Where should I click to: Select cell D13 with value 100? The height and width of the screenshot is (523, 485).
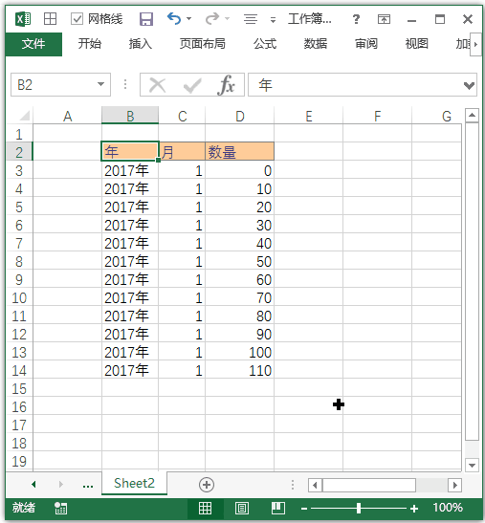click(240, 352)
